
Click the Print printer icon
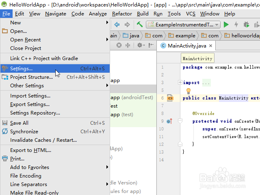5,158
